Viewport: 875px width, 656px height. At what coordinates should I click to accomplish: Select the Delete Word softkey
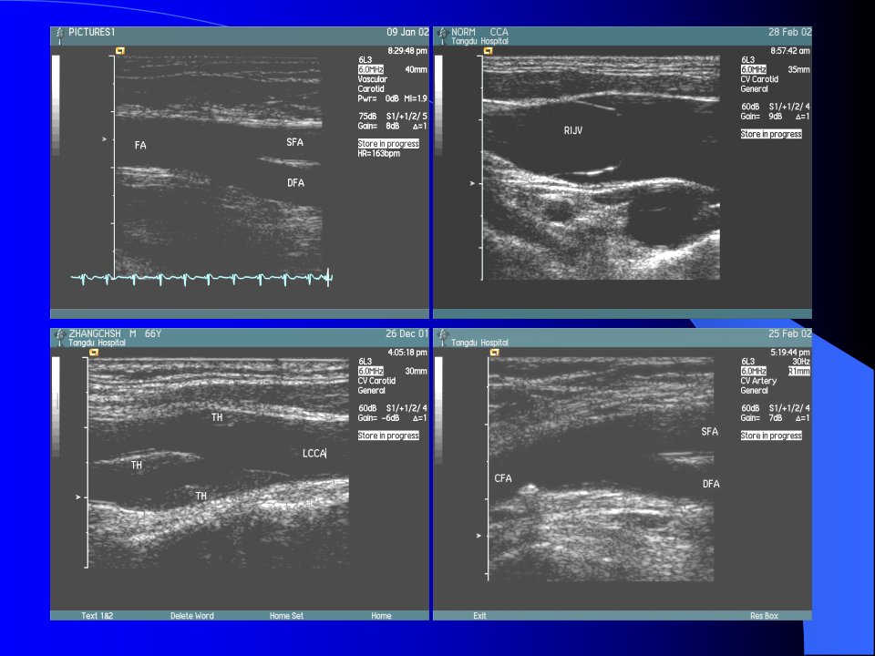point(192,616)
